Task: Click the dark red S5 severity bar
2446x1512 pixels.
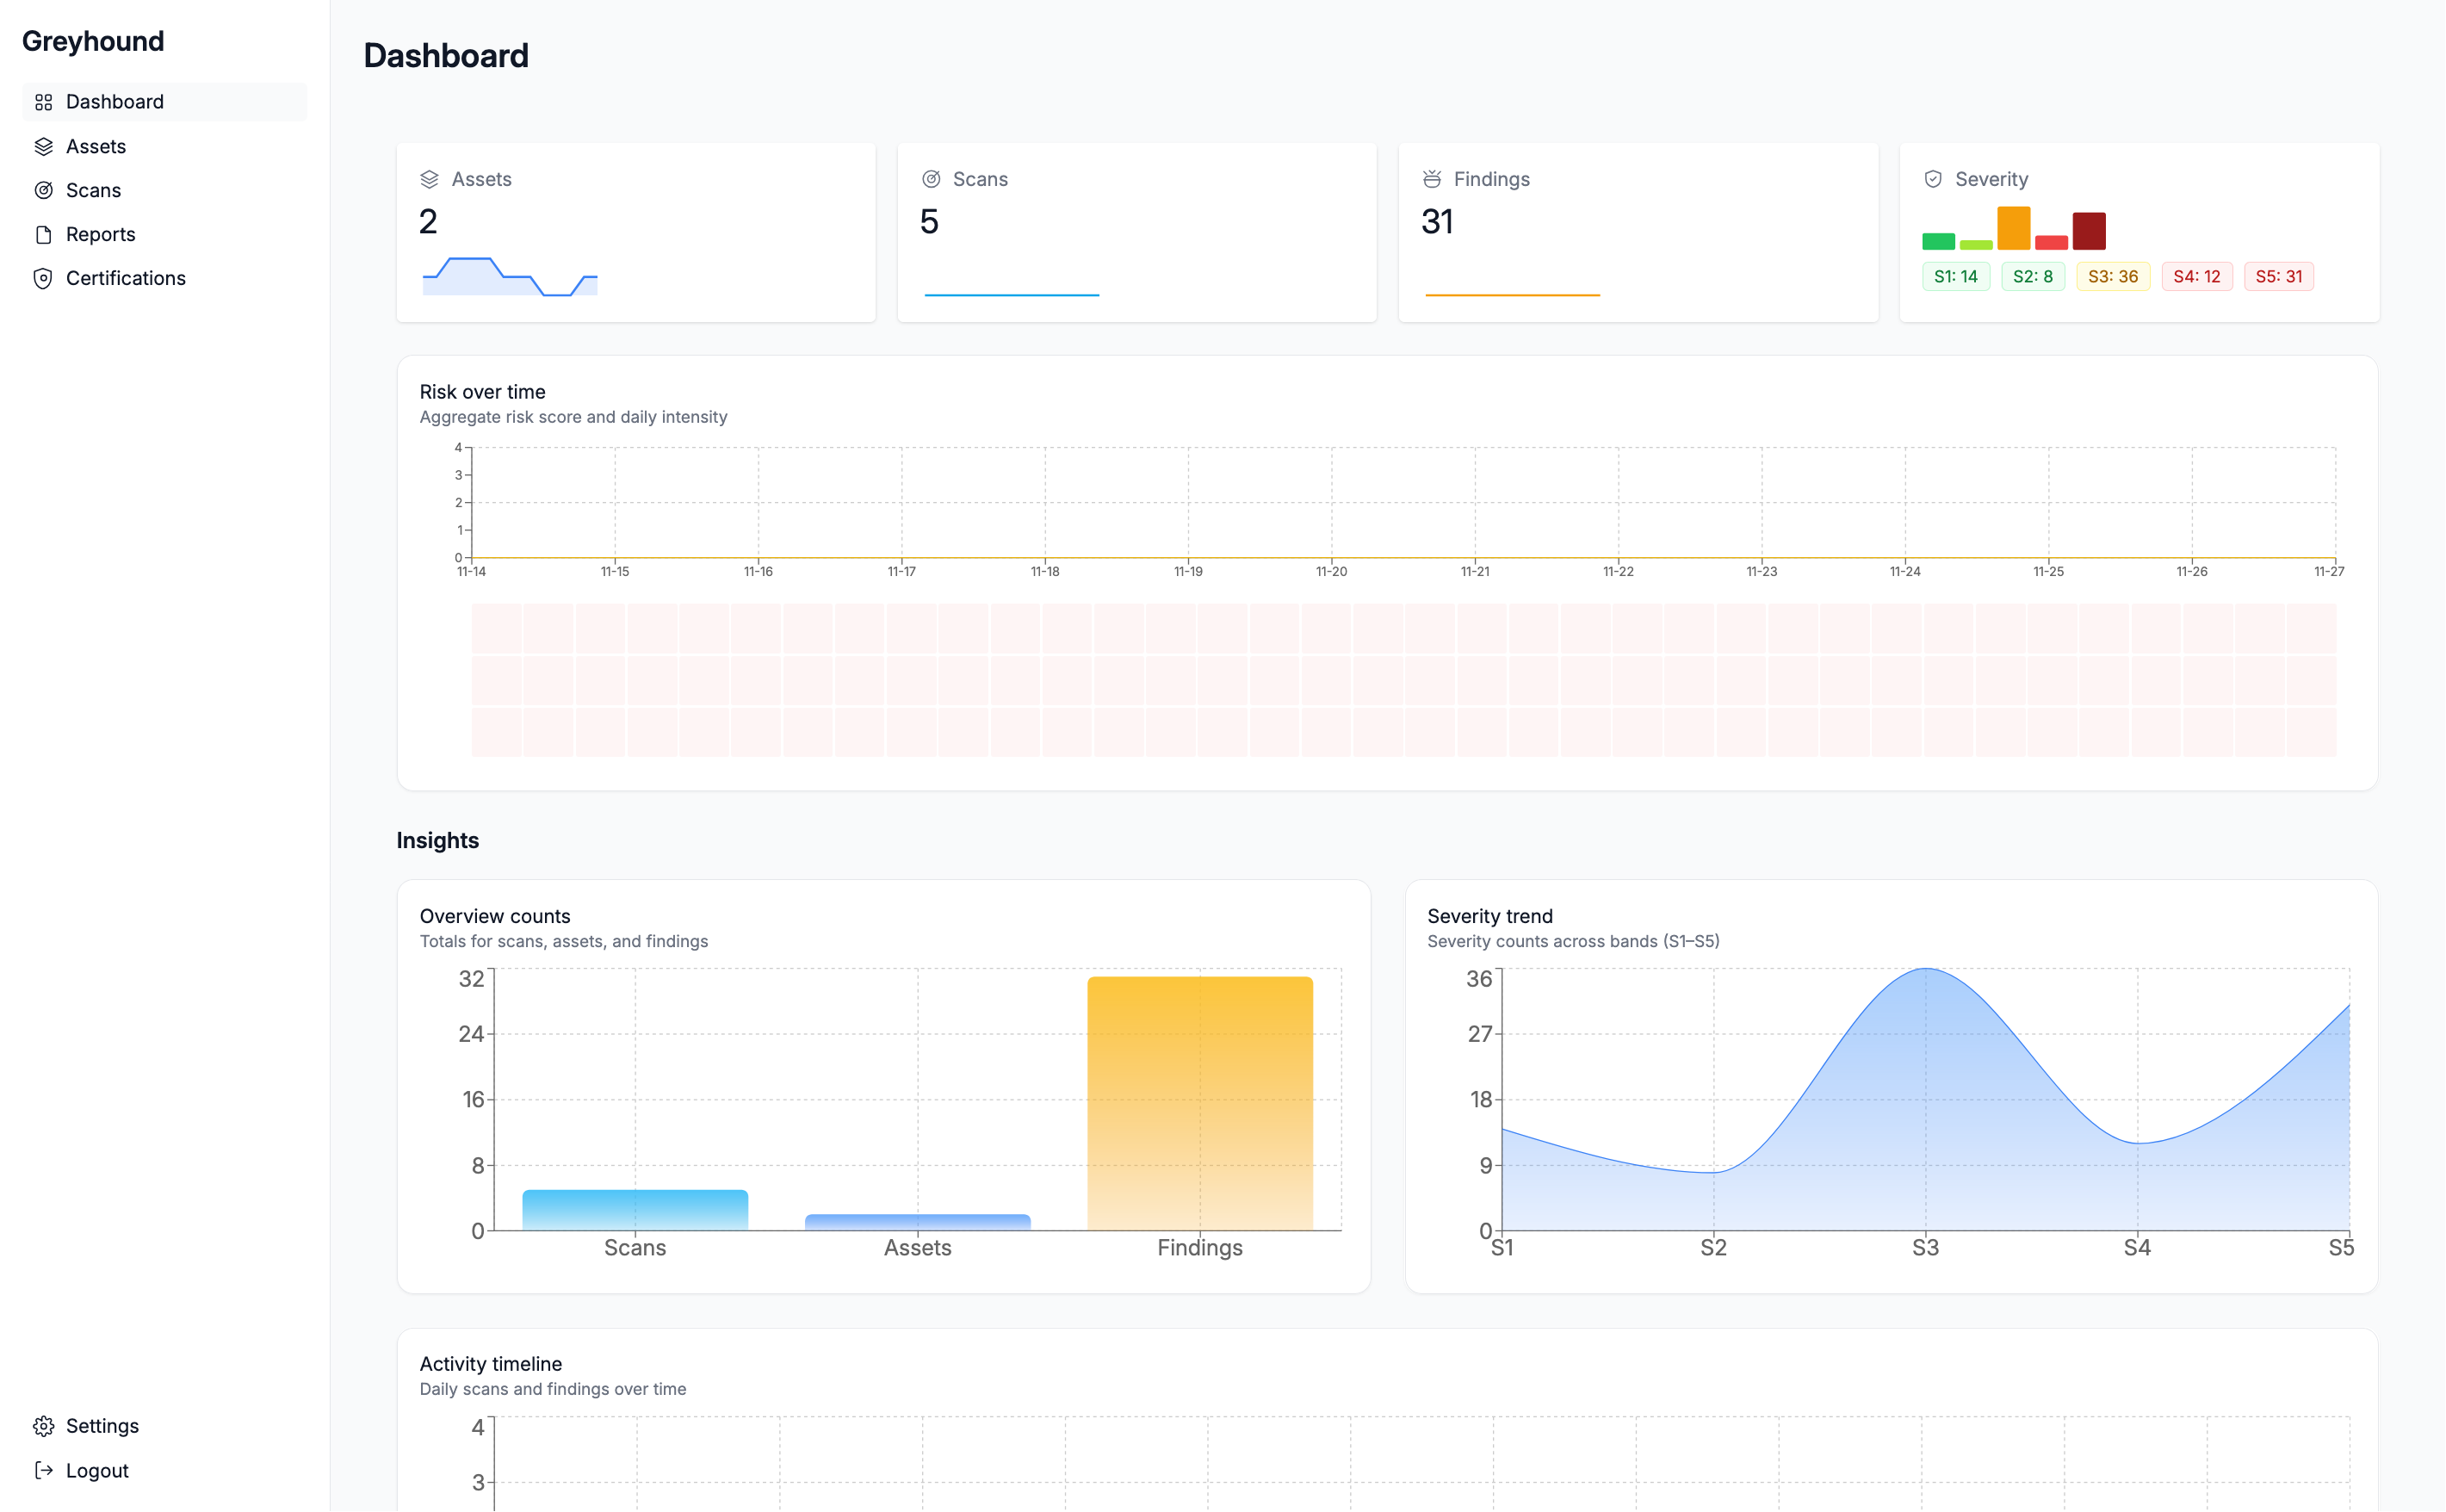Action: pyautogui.click(x=2088, y=231)
